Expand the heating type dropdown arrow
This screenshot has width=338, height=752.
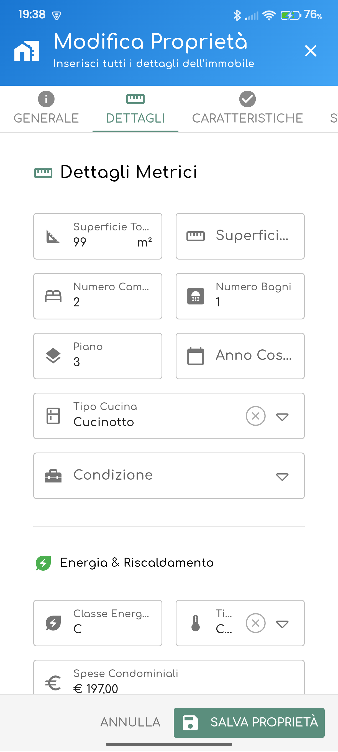point(282,624)
